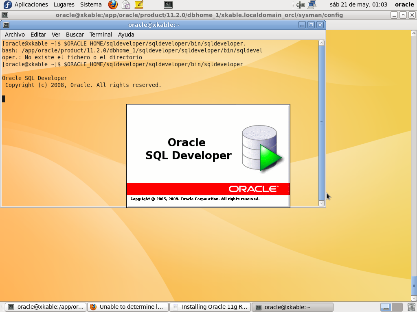Click background window scrollbar thumb

[x=414, y=286]
